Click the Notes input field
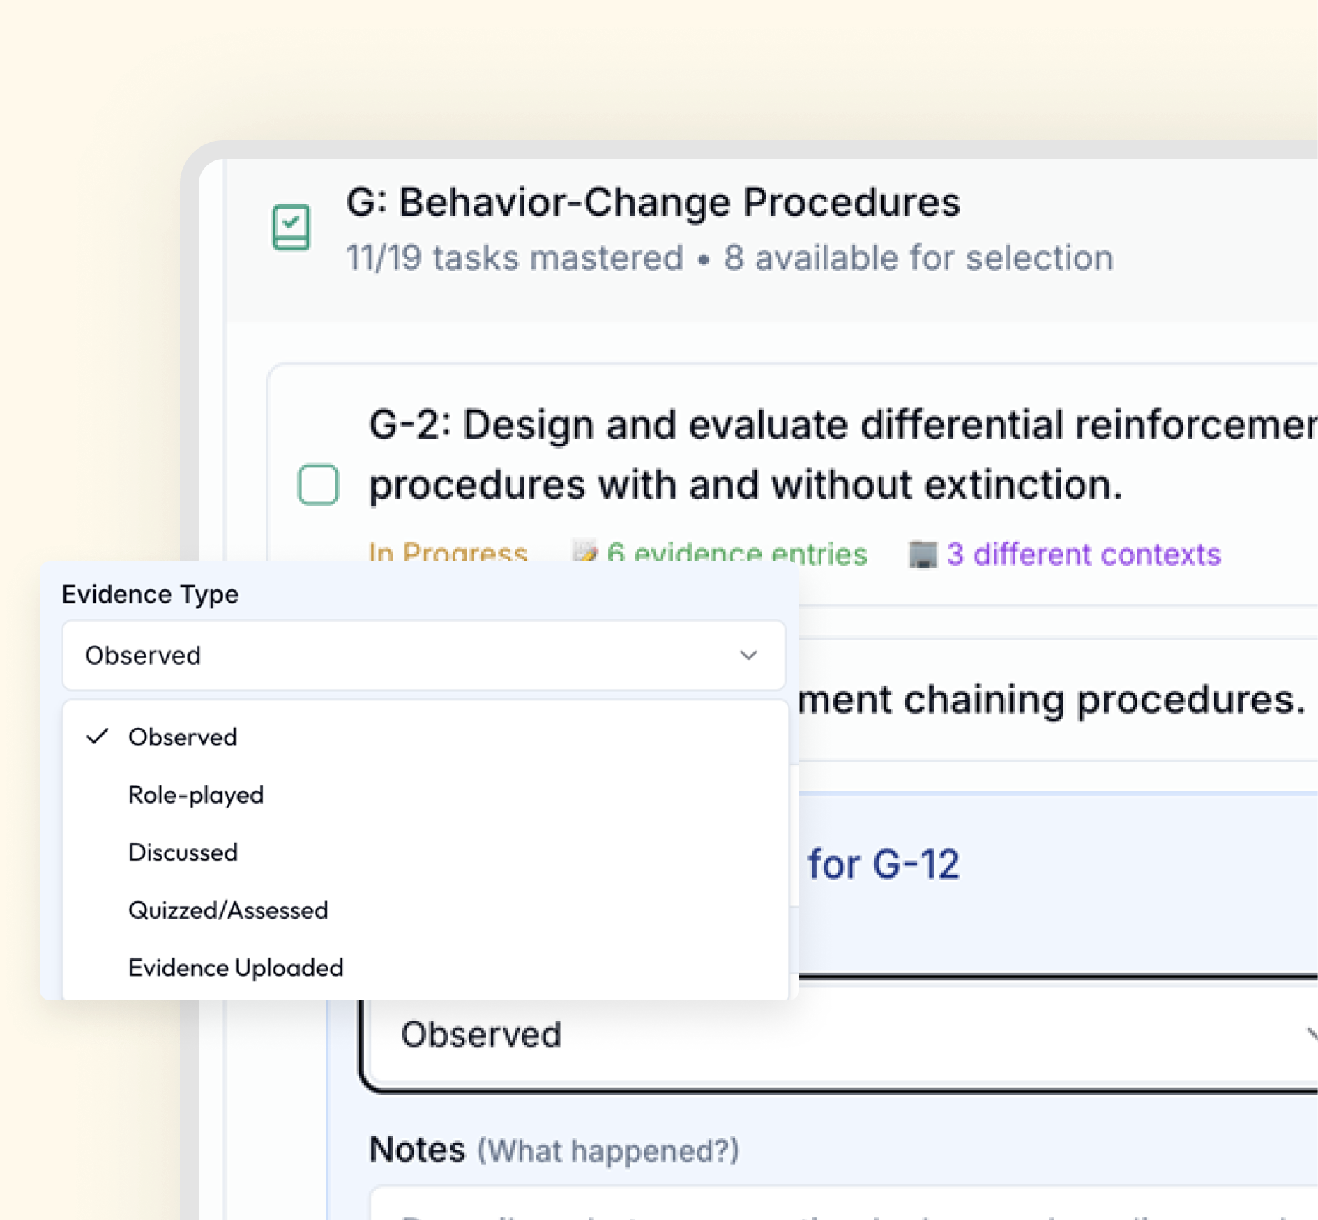Screen dimensions: 1318x1220 [802, 1207]
